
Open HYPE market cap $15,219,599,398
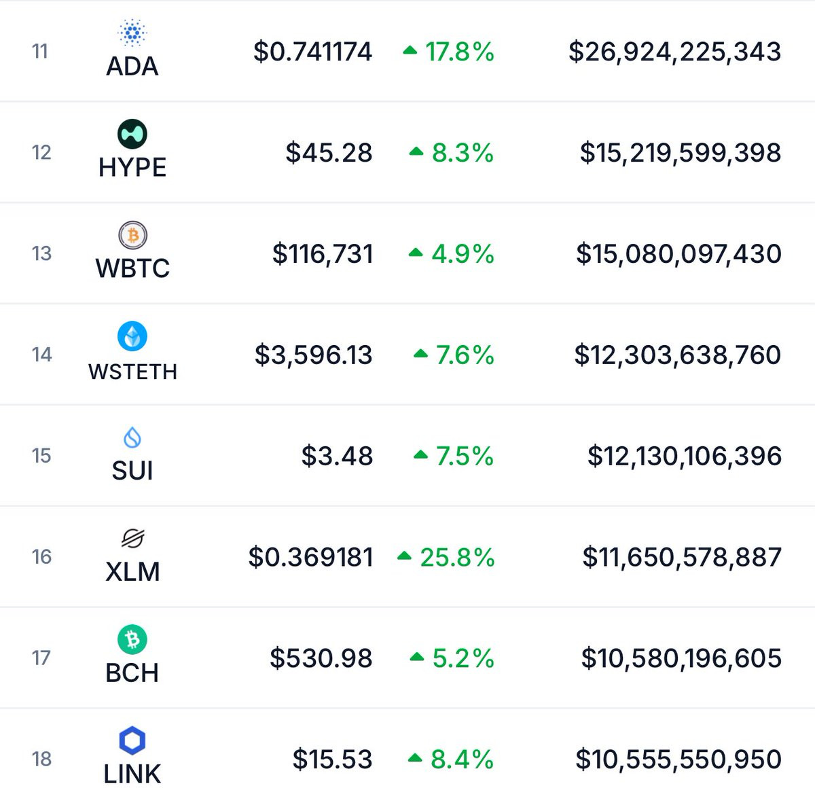click(x=680, y=153)
